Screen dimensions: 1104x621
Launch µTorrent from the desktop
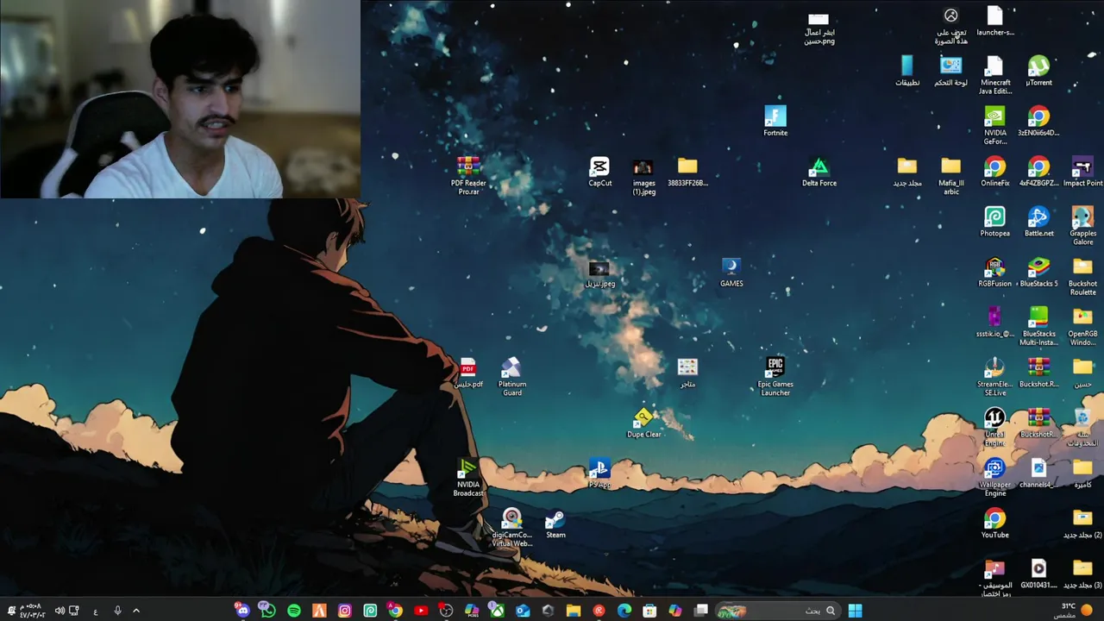pyautogui.click(x=1038, y=69)
